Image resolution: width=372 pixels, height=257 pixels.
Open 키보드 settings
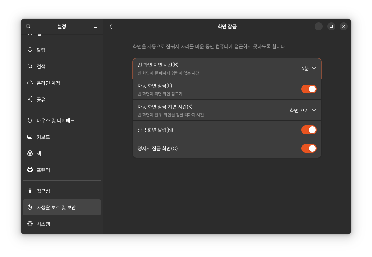tap(62, 137)
